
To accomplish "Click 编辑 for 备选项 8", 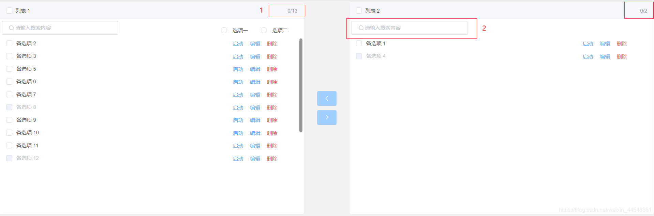I will coord(255,107).
